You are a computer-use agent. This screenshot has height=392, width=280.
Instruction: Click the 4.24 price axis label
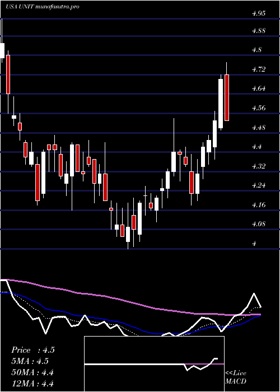coord(259,185)
